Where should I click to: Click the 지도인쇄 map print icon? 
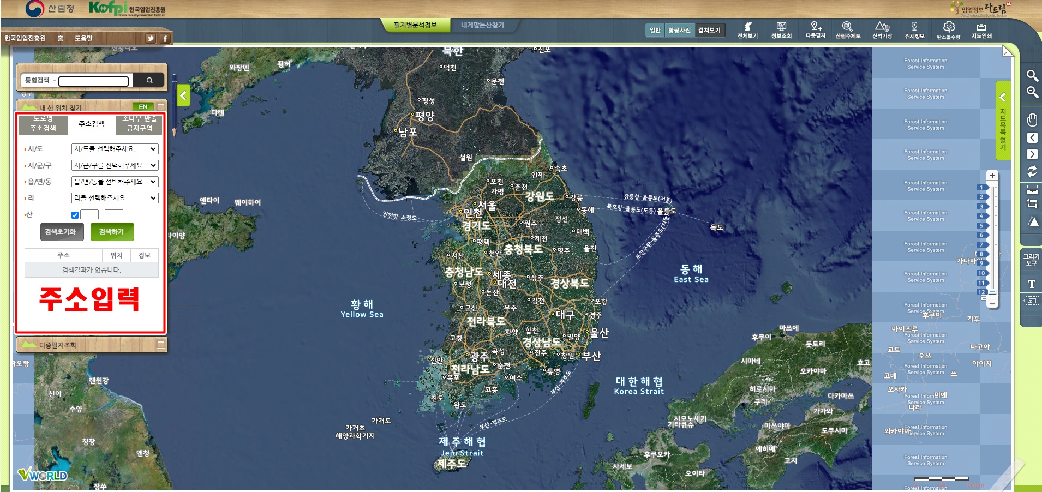[x=981, y=30]
